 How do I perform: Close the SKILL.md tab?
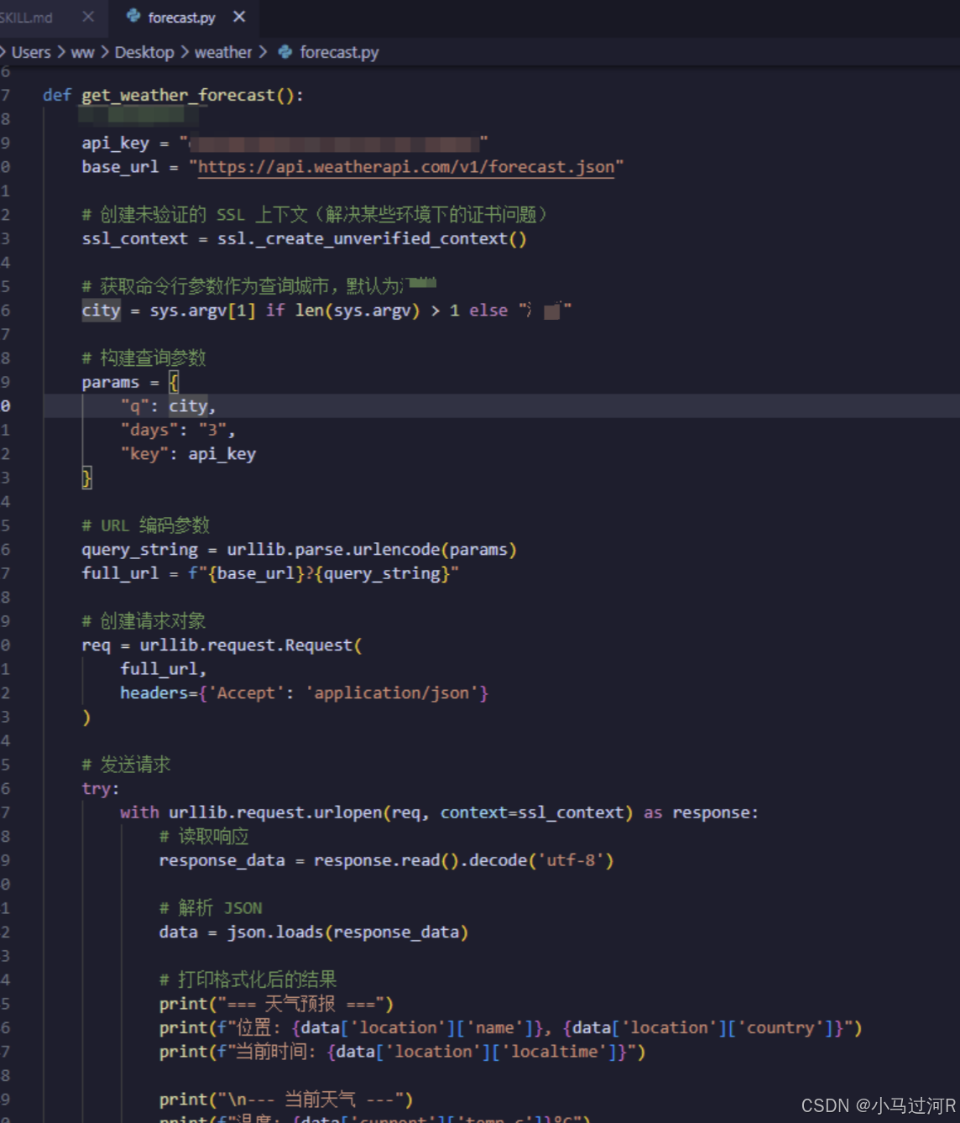pos(88,17)
